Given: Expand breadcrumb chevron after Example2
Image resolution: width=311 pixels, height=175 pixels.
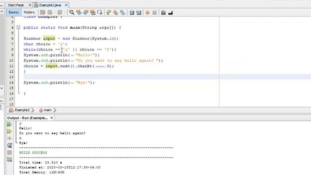Looking at the screenshot, I should 33,110.
